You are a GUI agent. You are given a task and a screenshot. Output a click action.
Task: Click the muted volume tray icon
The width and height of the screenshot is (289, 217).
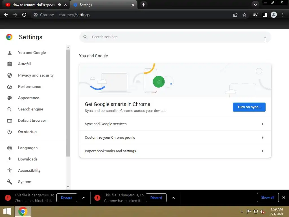262,211
